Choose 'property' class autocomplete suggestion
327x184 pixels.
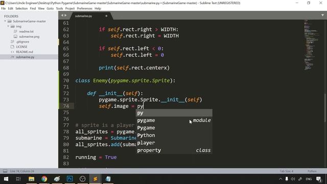[x=174, y=150]
